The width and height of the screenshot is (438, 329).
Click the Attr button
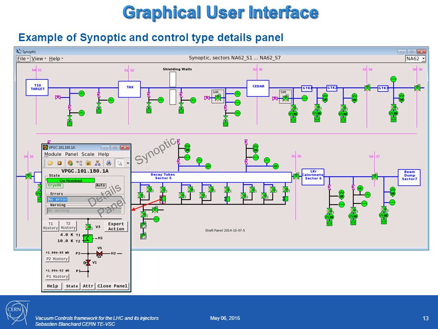[88, 286]
